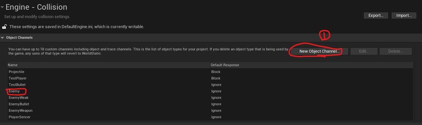
Task: Click Ignore response of EnemyBullet row
Action: click(x=216, y=104)
